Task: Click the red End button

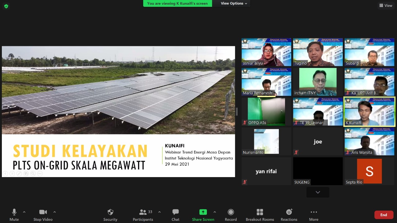Action: pos(384,215)
